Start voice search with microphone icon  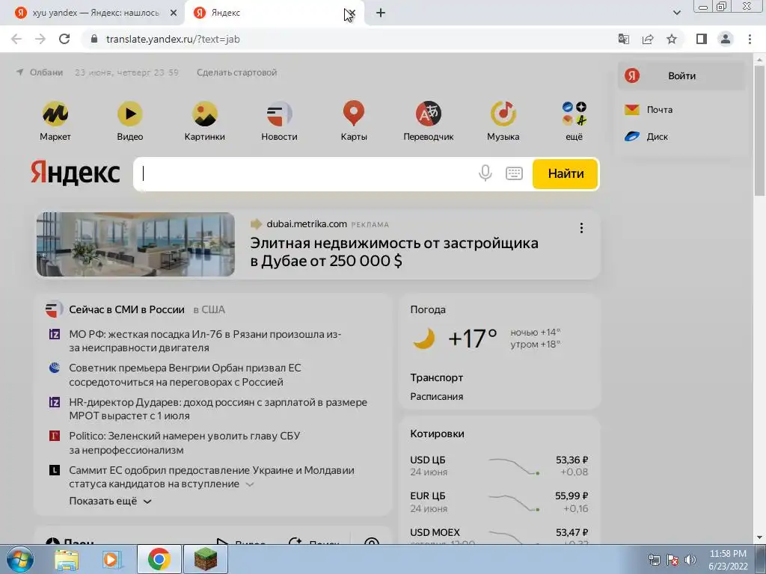coord(485,173)
